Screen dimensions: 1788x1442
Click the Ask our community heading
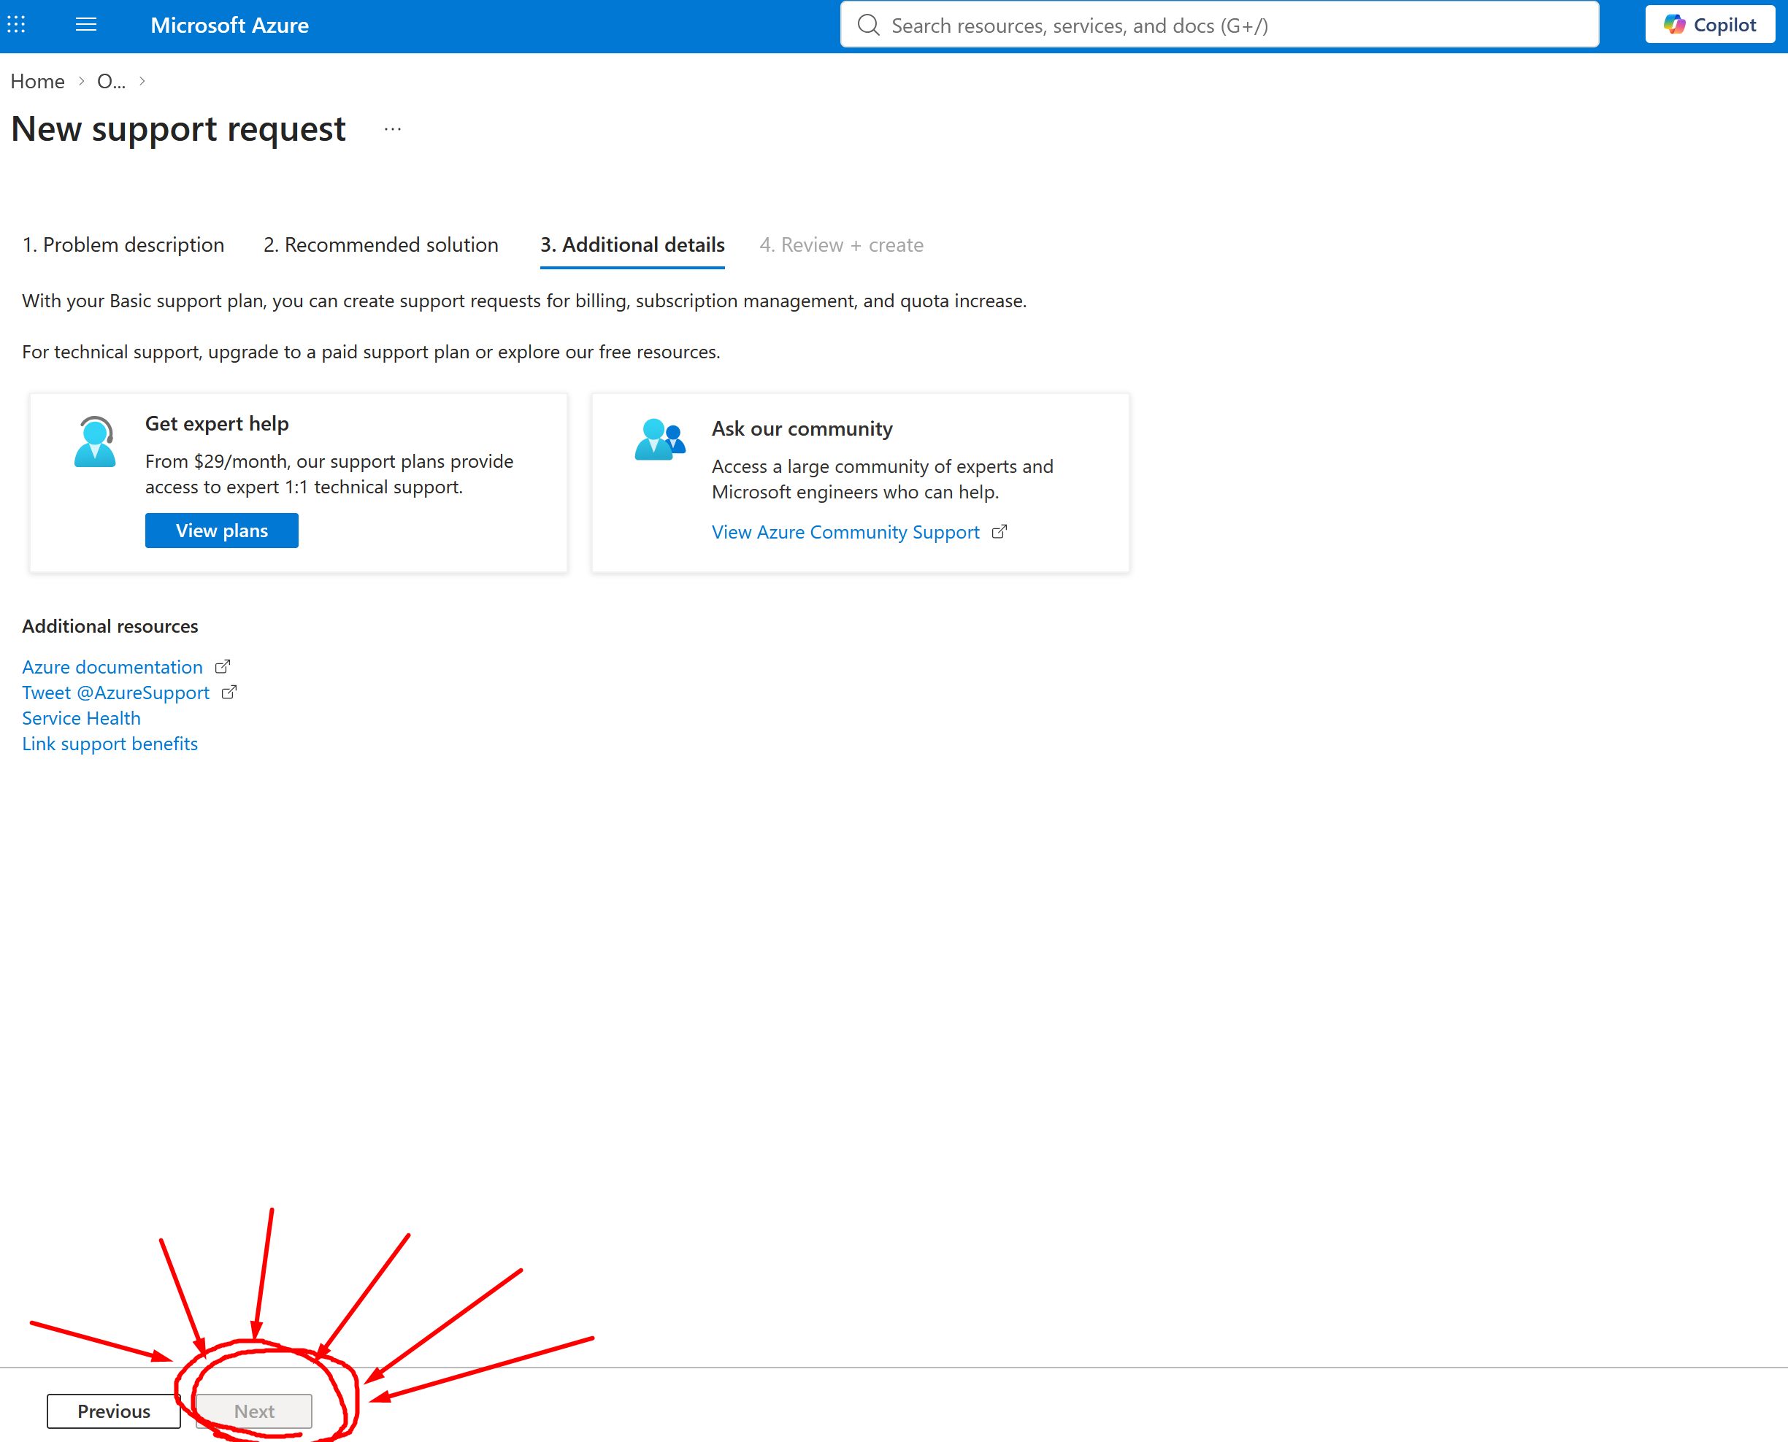pos(802,428)
